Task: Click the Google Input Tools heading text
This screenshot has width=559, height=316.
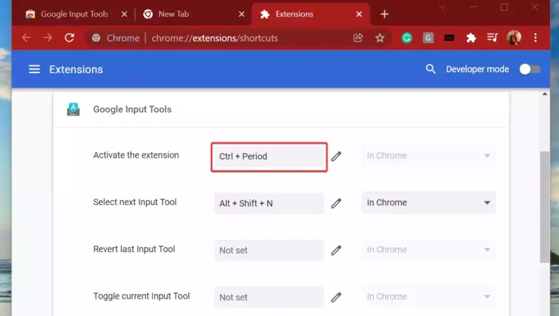Action: (x=132, y=109)
